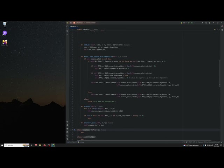Open Logi Tune desktop shortcut
Viewport: 224px width, 168px height.
(x=5, y=34)
